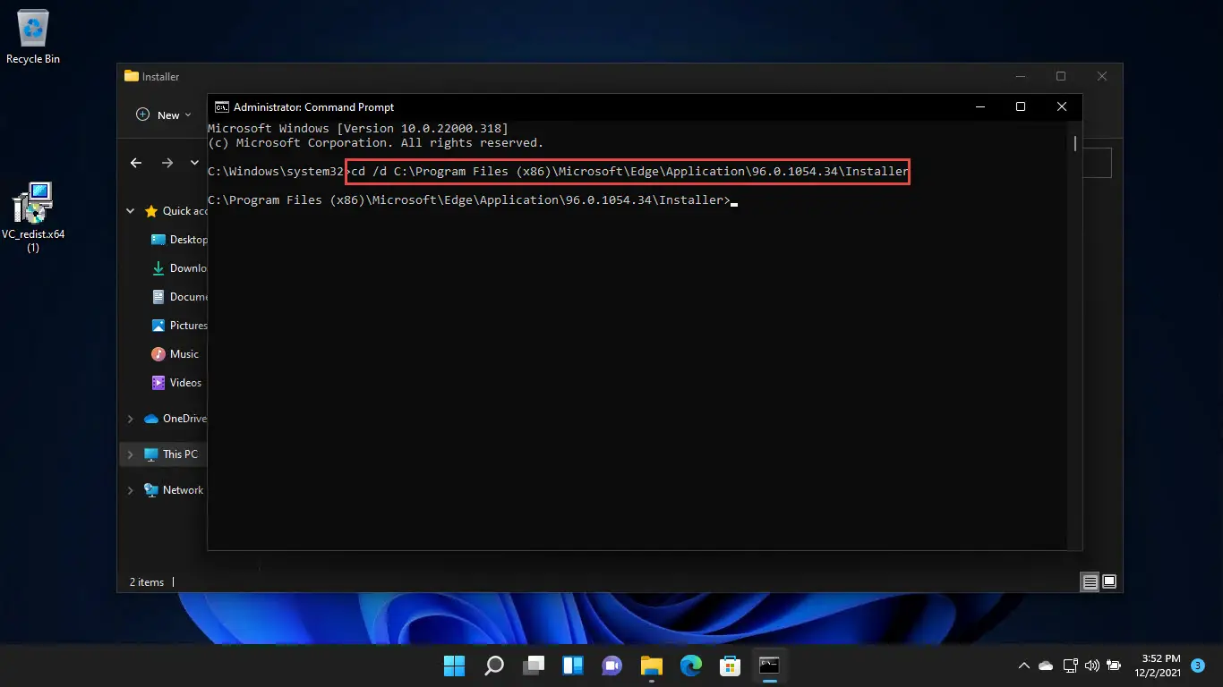The height and width of the screenshot is (687, 1223).
Task: Open the recent locations dropdown in File Explorer
Action: [194, 163]
